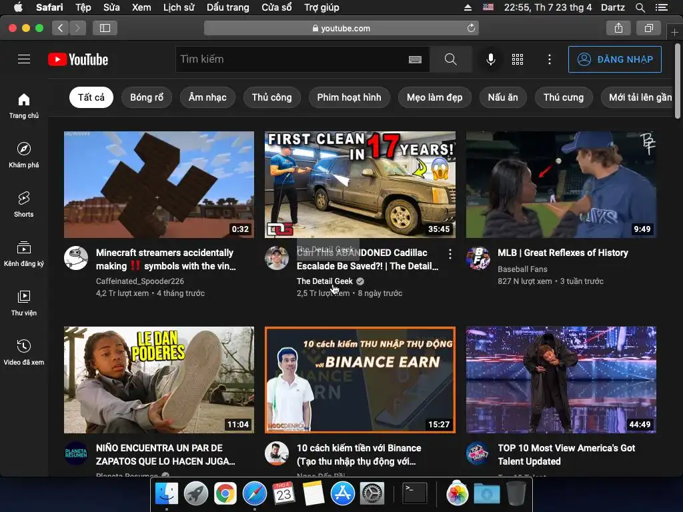The image size is (683, 512).
Task: Open a new Safari tab with plus
Action: point(674,32)
